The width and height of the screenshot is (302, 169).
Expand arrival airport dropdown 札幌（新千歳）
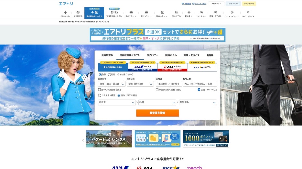[140, 84]
